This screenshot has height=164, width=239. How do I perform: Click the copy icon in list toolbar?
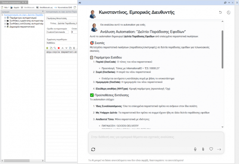tap(70, 48)
